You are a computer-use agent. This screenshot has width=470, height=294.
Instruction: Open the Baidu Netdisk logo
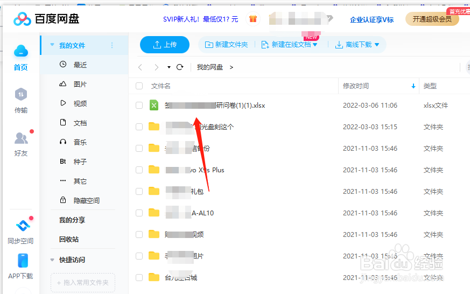46,19
